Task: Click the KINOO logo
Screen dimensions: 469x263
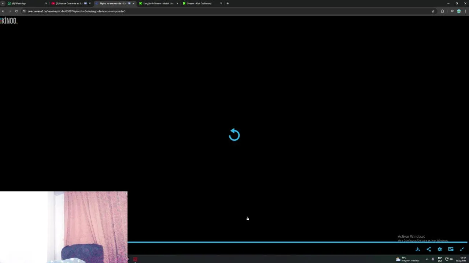Action: (x=9, y=21)
